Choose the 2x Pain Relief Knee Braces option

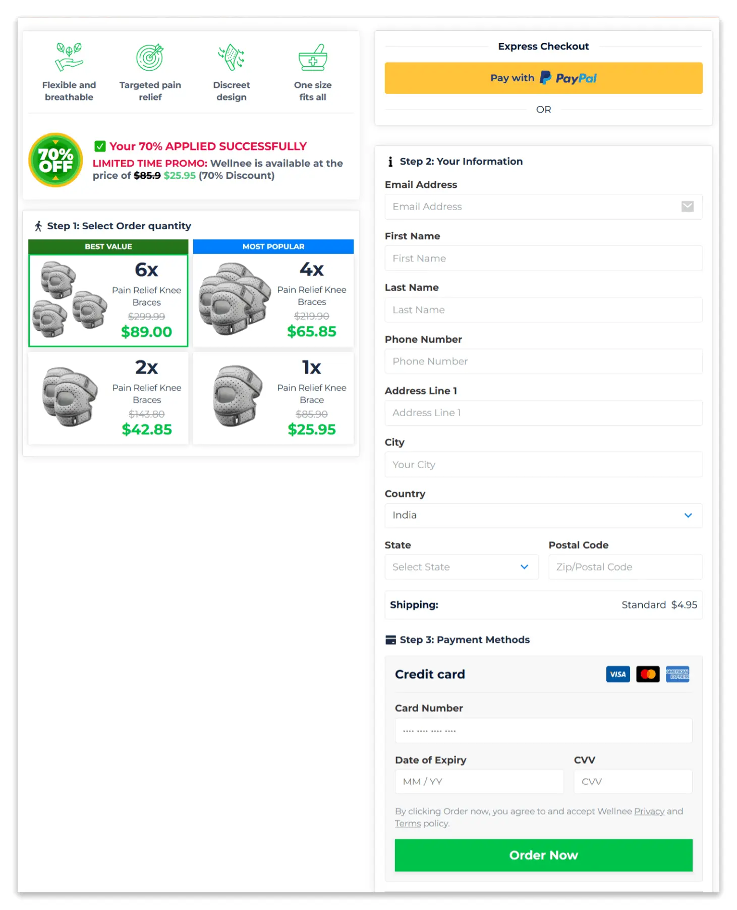pyautogui.click(x=108, y=398)
